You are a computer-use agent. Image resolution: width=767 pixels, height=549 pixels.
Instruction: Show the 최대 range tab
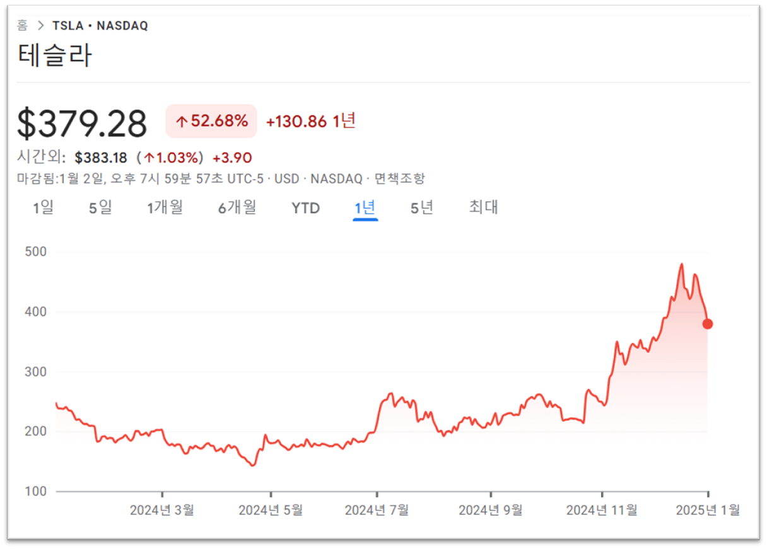484,207
